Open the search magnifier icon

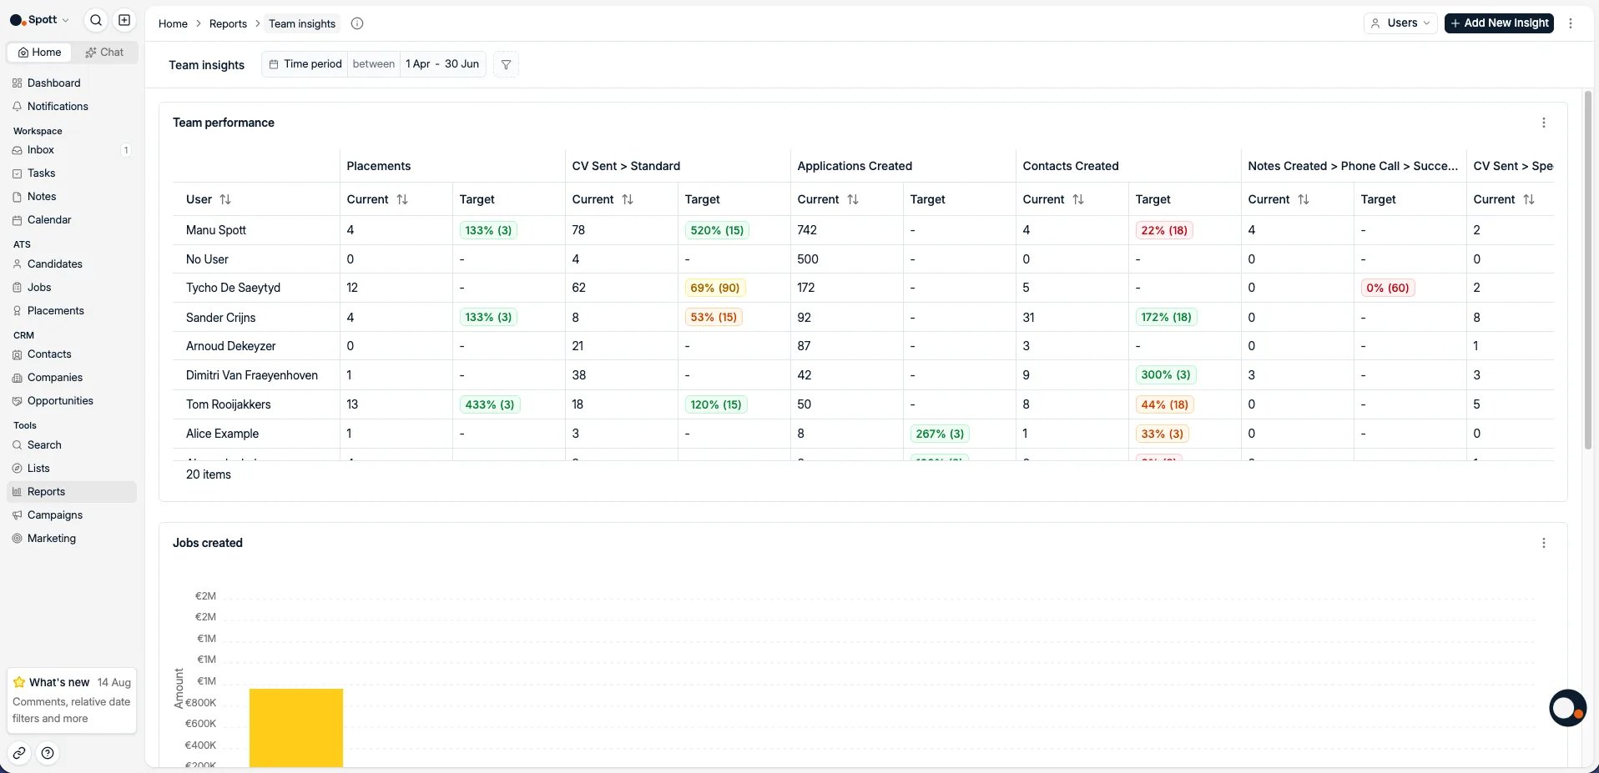[96, 20]
